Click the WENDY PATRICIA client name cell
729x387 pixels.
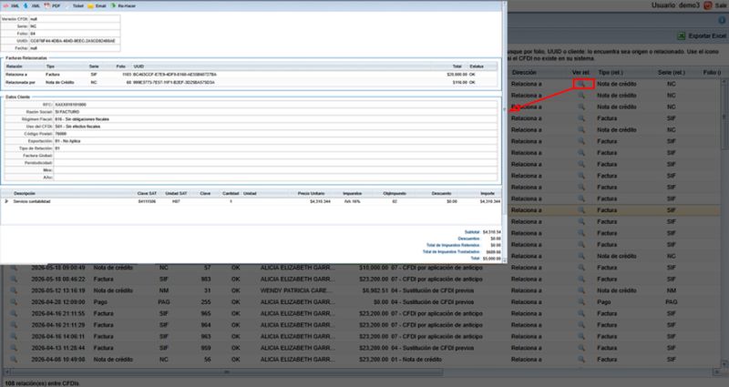click(x=298, y=290)
